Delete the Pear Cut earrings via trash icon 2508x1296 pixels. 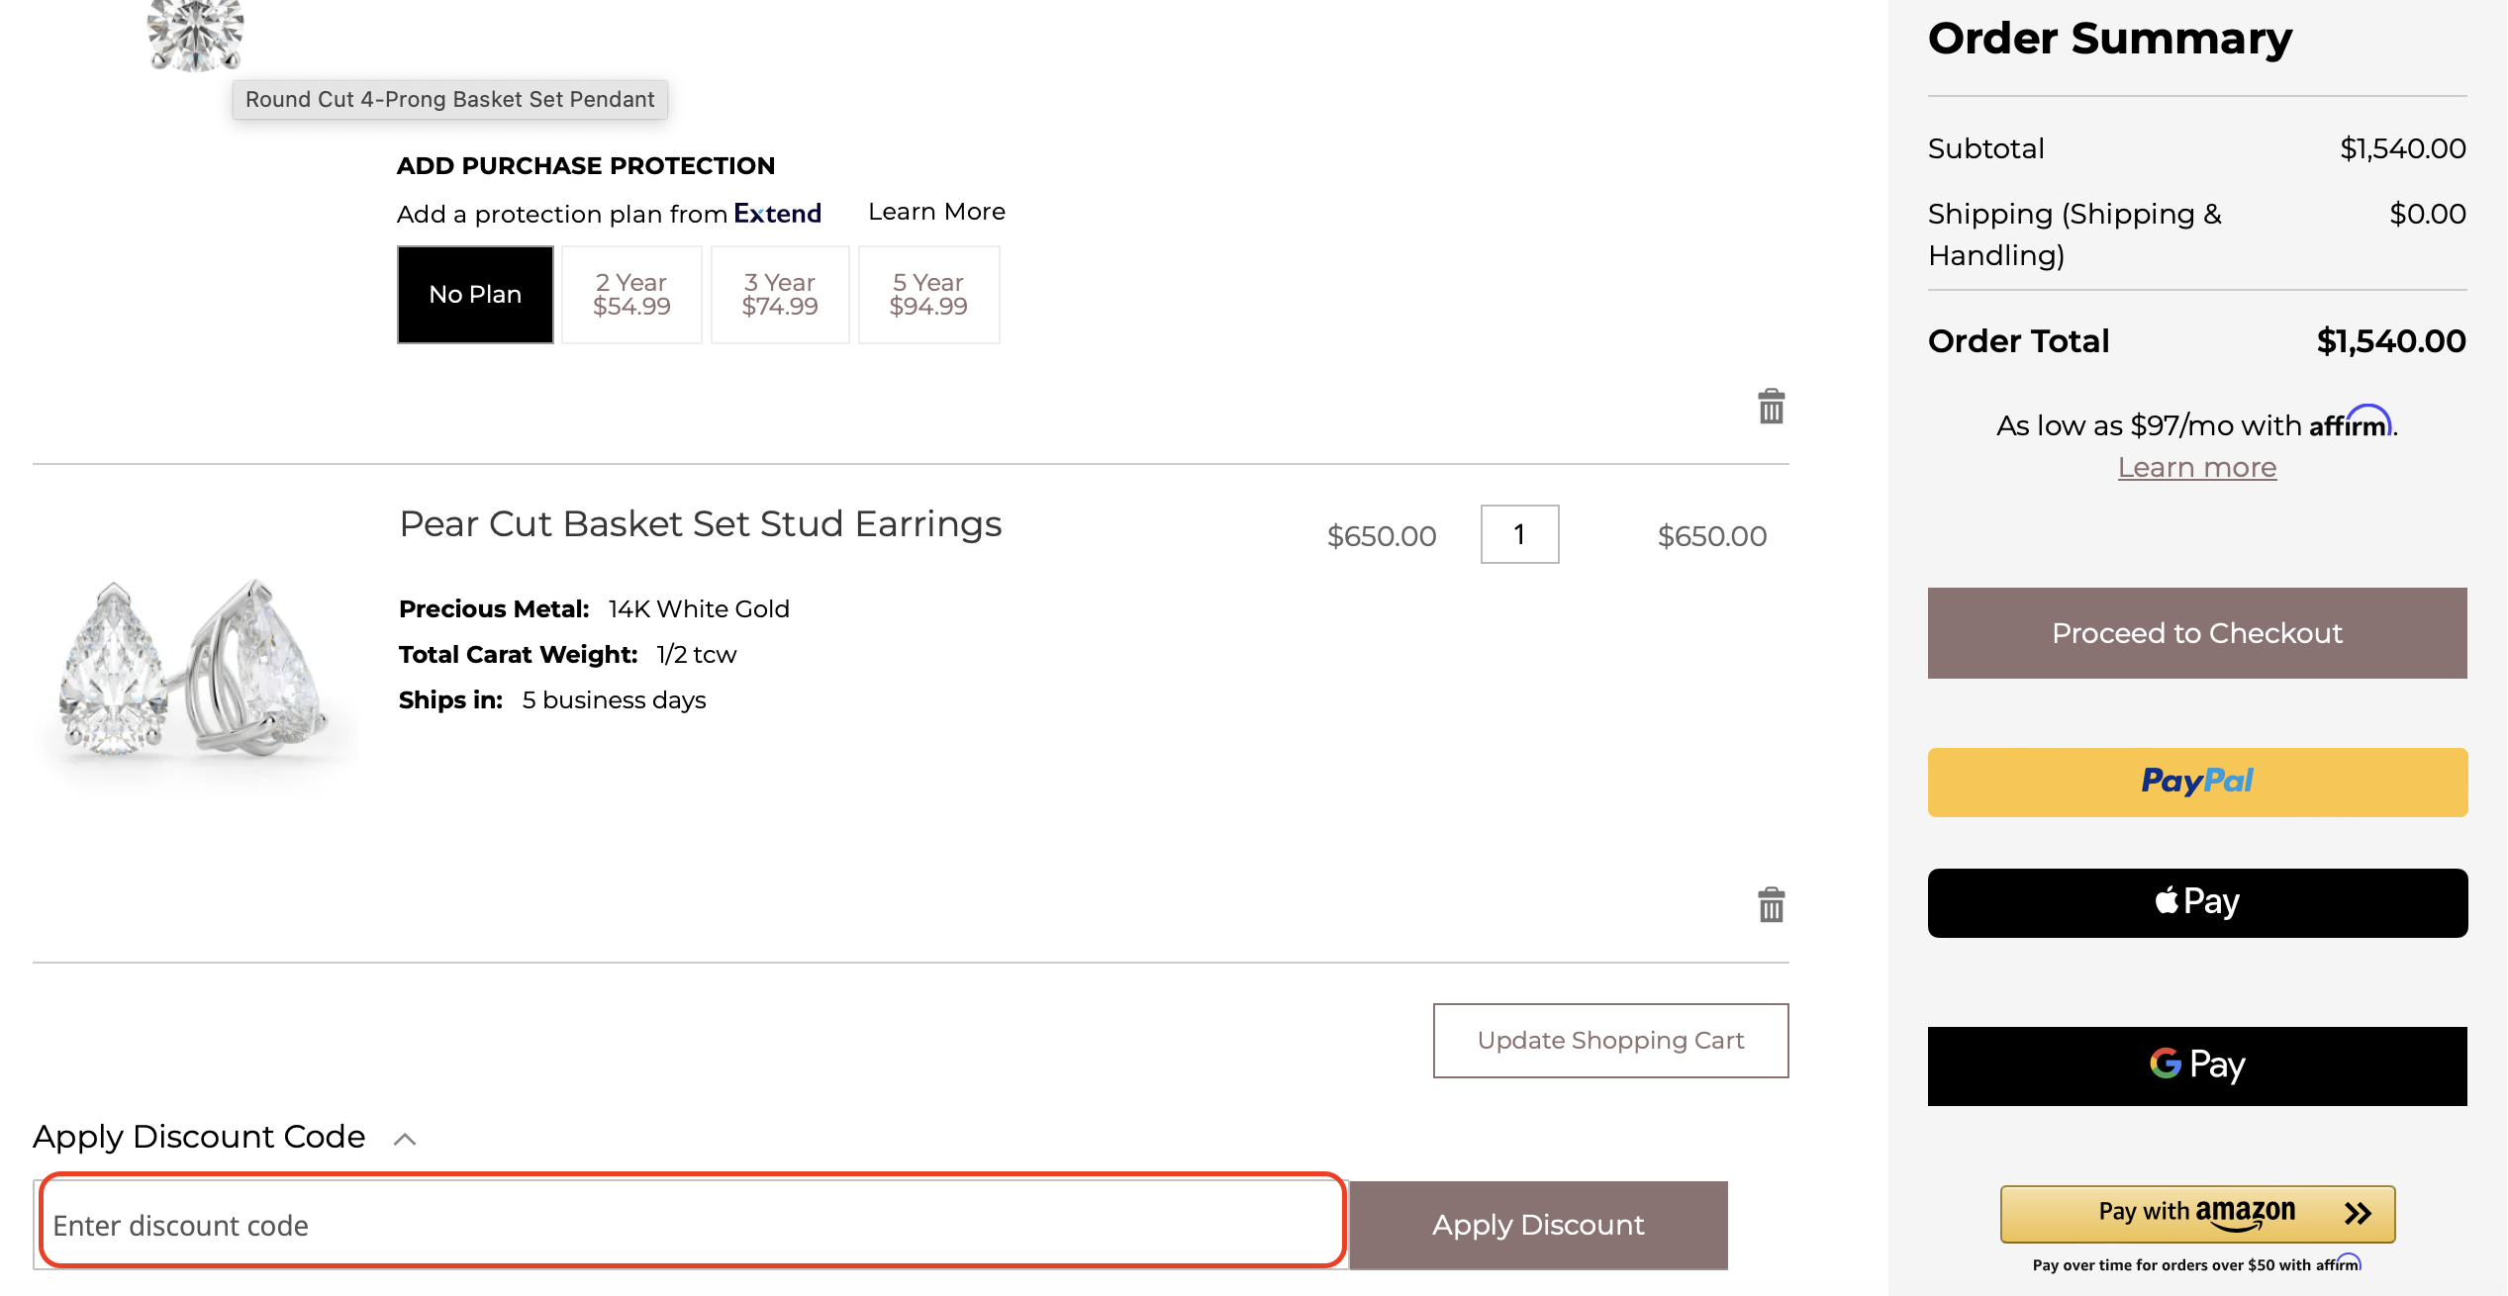pos(1771,903)
